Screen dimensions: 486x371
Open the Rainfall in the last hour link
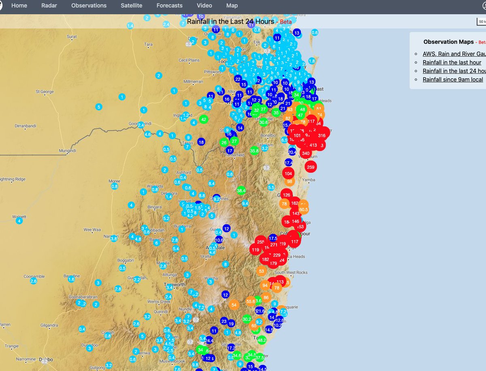click(452, 62)
